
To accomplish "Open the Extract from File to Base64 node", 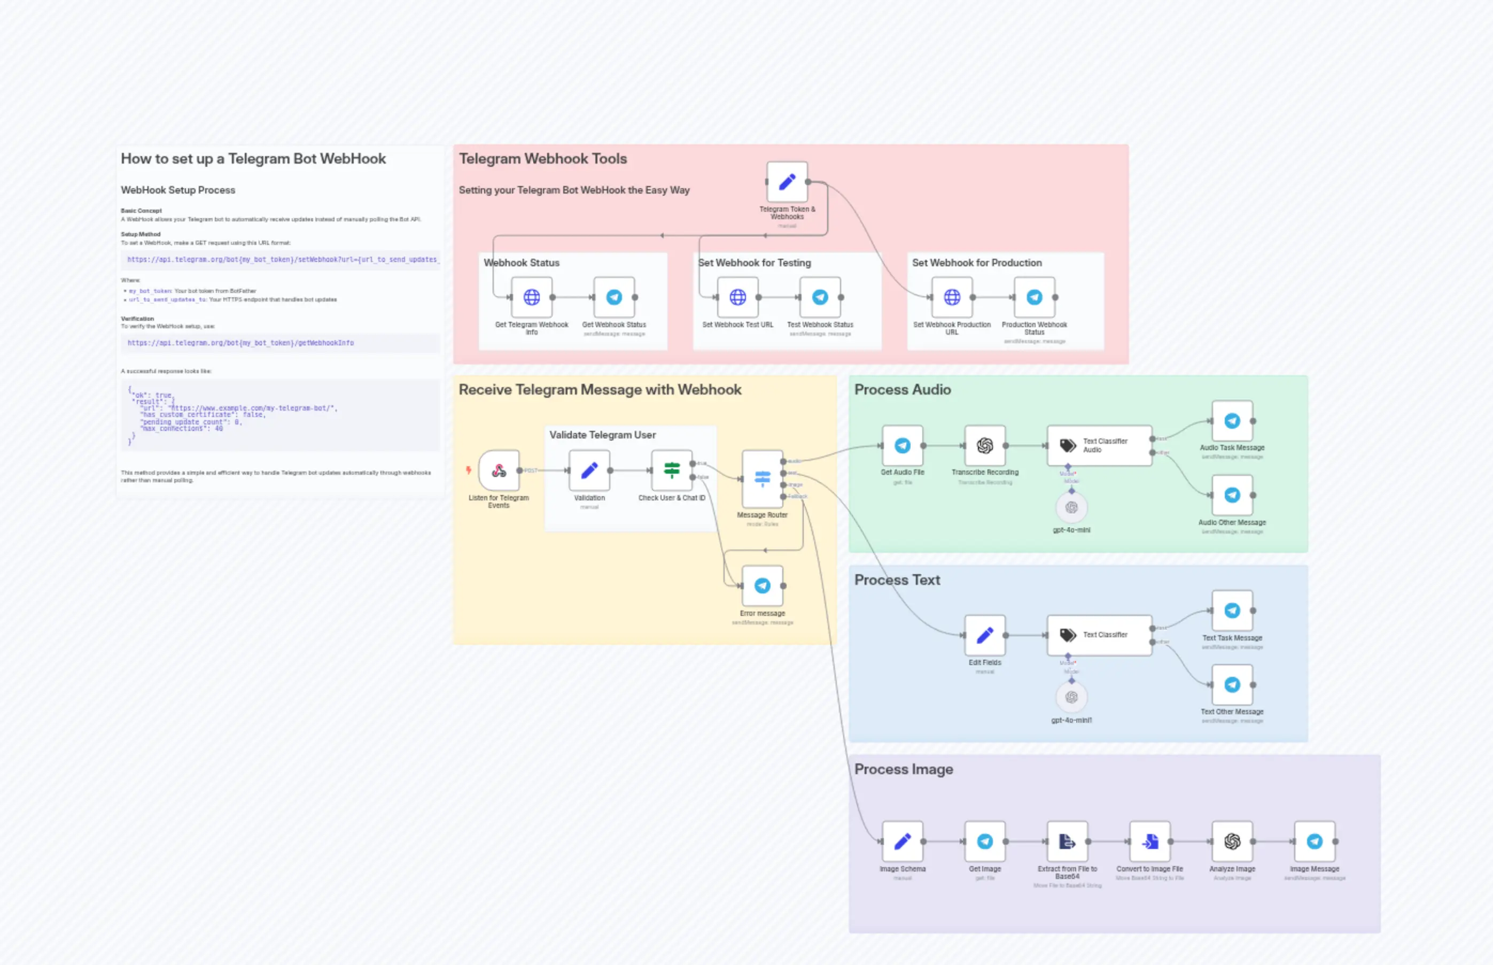I will pos(1067,841).
